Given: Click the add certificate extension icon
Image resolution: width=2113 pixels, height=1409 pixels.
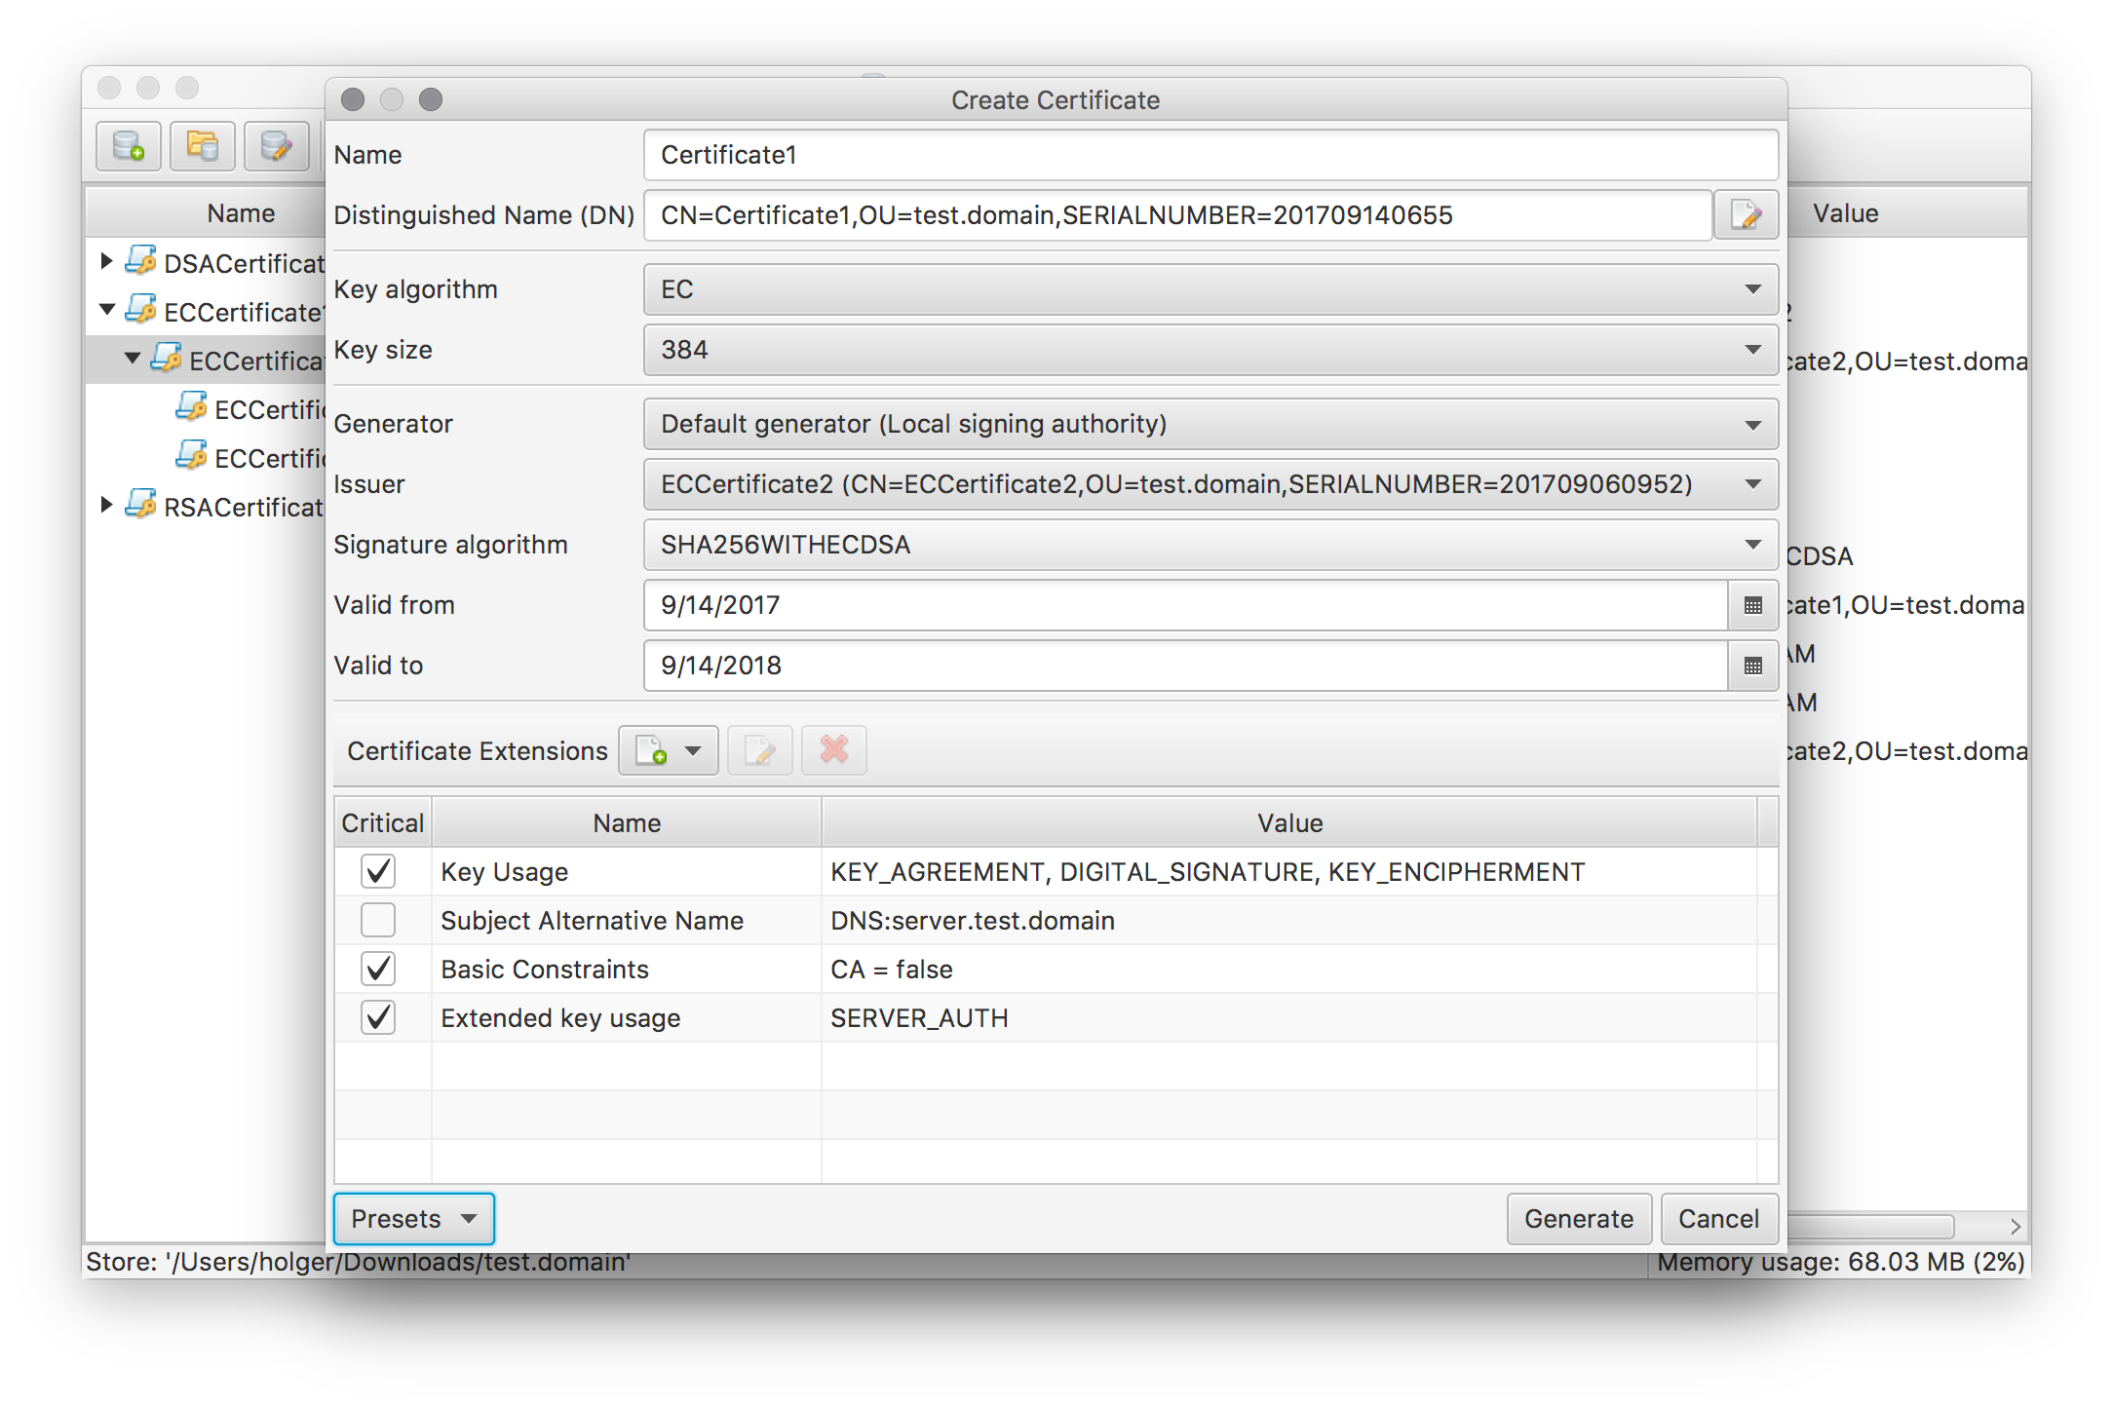Looking at the screenshot, I should pos(652,750).
